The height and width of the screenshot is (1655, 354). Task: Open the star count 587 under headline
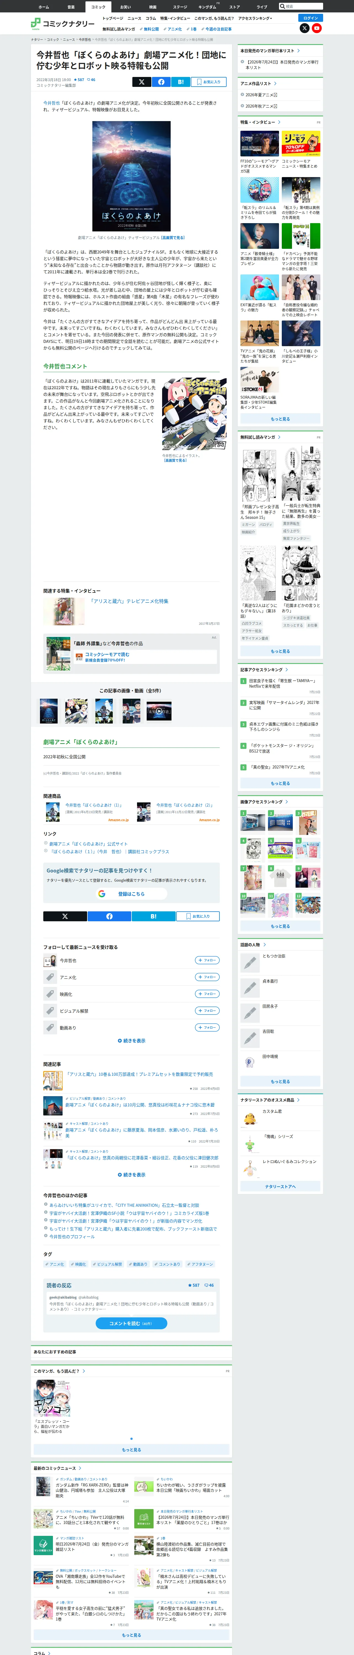point(79,80)
